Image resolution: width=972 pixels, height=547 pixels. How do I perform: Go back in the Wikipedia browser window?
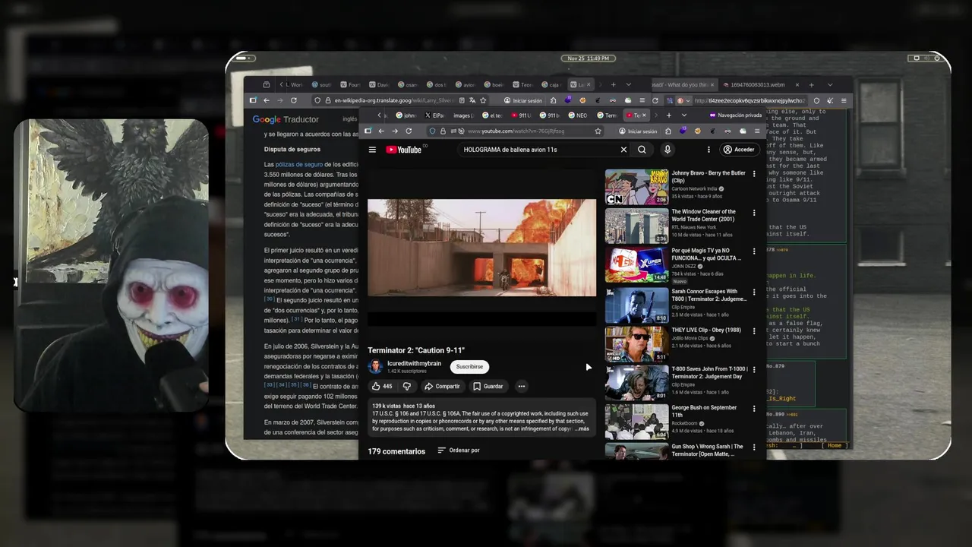click(x=267, y=100)
